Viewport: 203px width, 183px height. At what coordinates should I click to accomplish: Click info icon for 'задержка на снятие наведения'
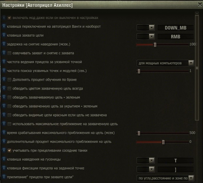(4, 44)
